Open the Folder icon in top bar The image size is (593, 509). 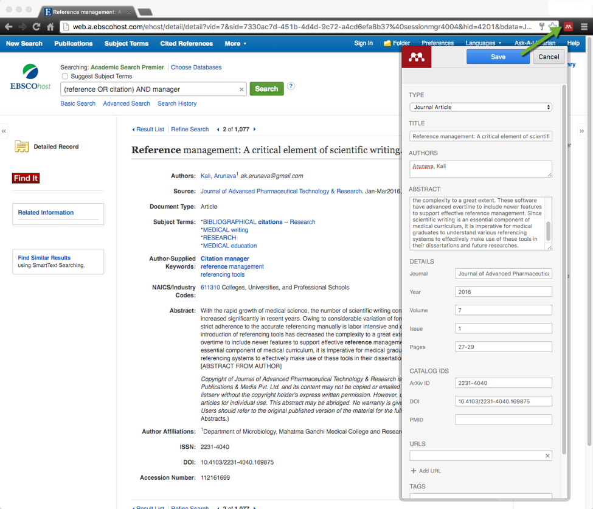tap(387, 44)
